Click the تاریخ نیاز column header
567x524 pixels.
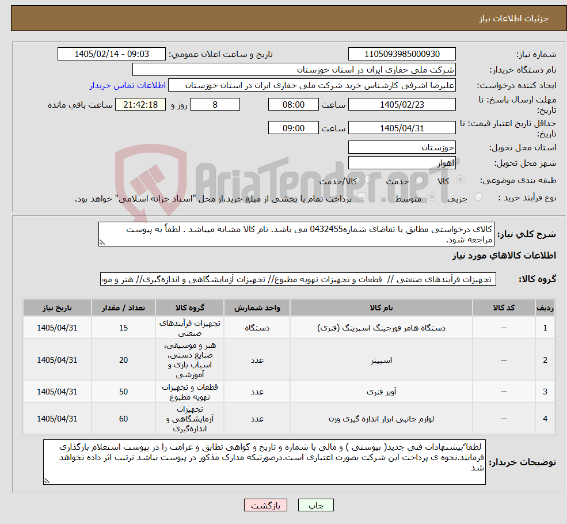click(57, 307)
